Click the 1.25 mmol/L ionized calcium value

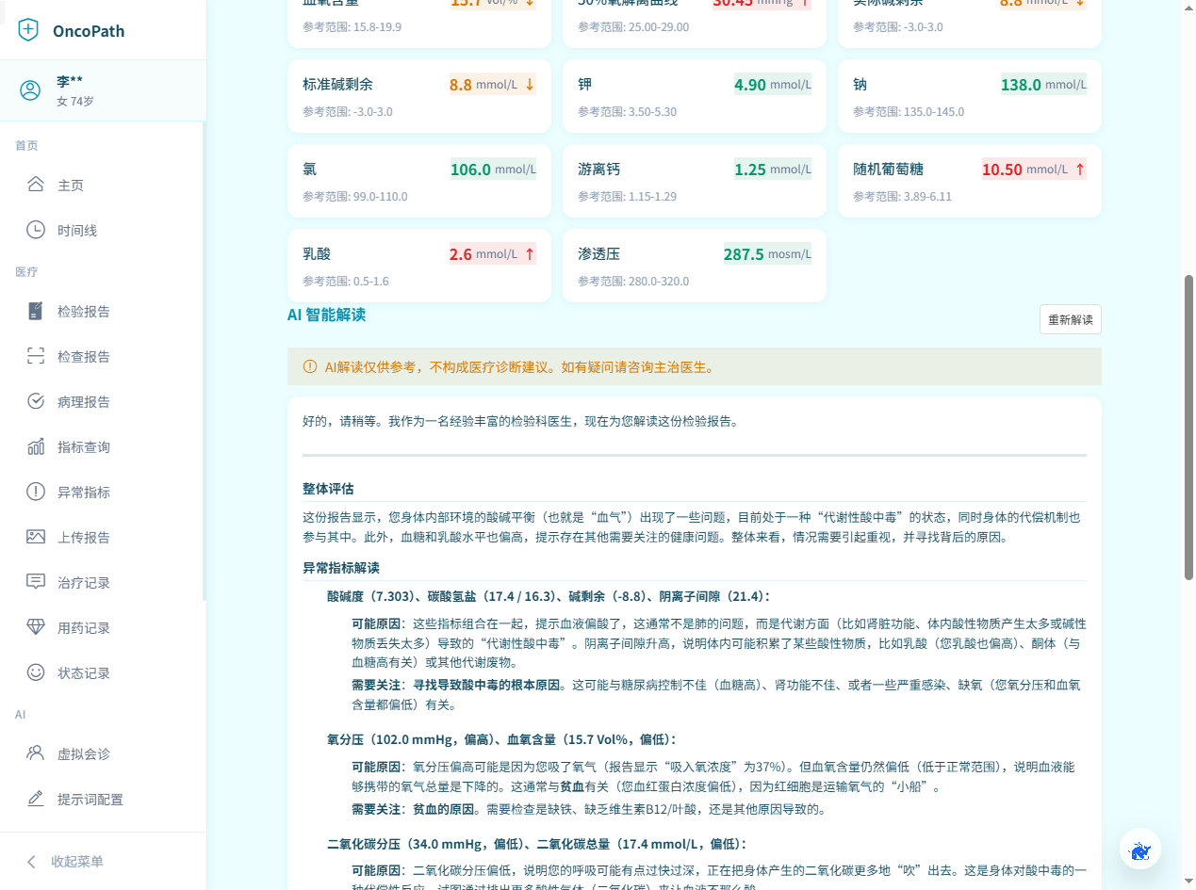tap(773, 170)
